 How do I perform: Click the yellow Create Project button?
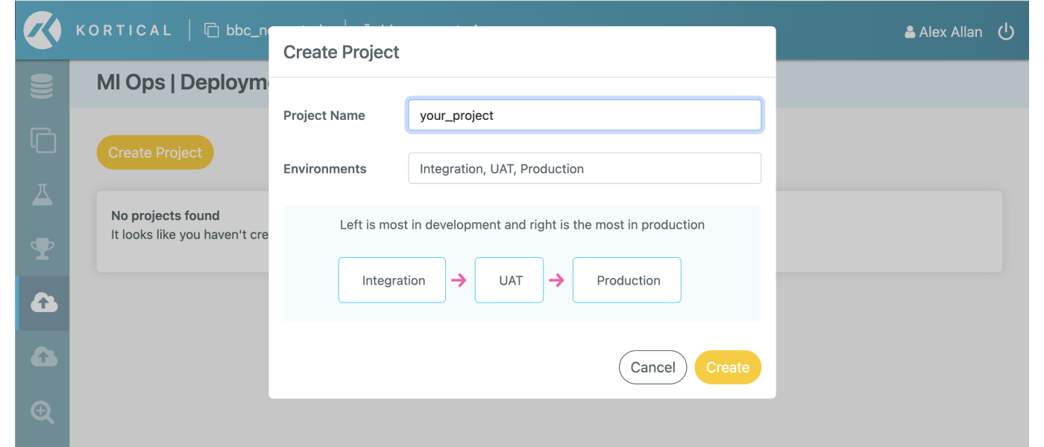click(154, 152)
